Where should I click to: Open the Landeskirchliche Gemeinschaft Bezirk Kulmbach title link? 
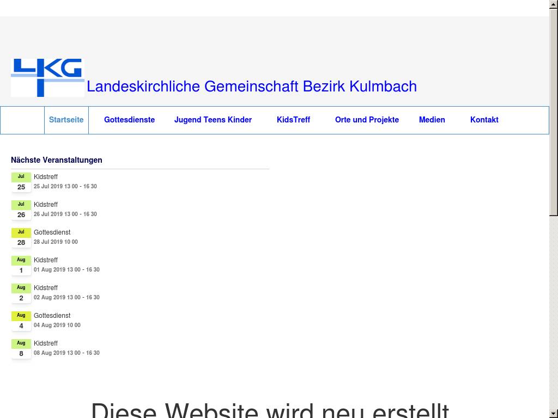(251, 87)
